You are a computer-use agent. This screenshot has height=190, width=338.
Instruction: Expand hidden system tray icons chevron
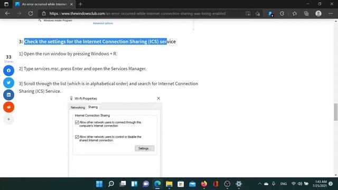coord(260,184)
